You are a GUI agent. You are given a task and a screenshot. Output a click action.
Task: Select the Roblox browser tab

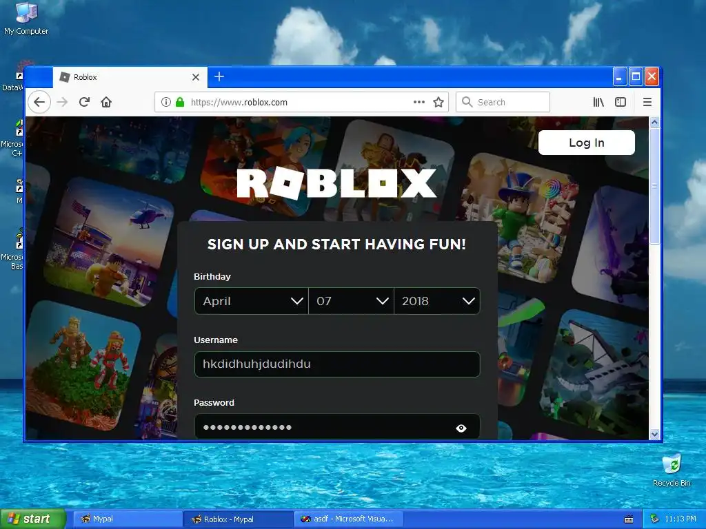pos(130,77)
